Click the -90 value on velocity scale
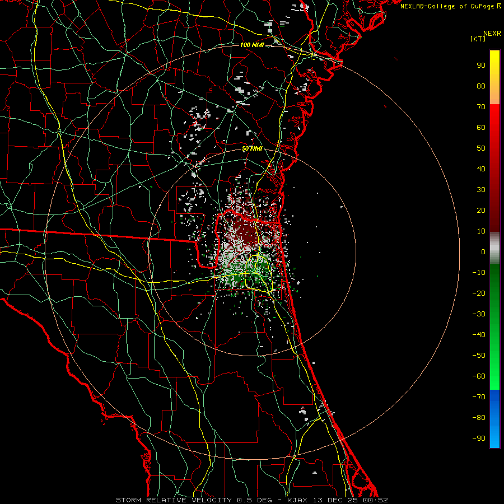Screen dimensions: 504x504 pos(479,438)
